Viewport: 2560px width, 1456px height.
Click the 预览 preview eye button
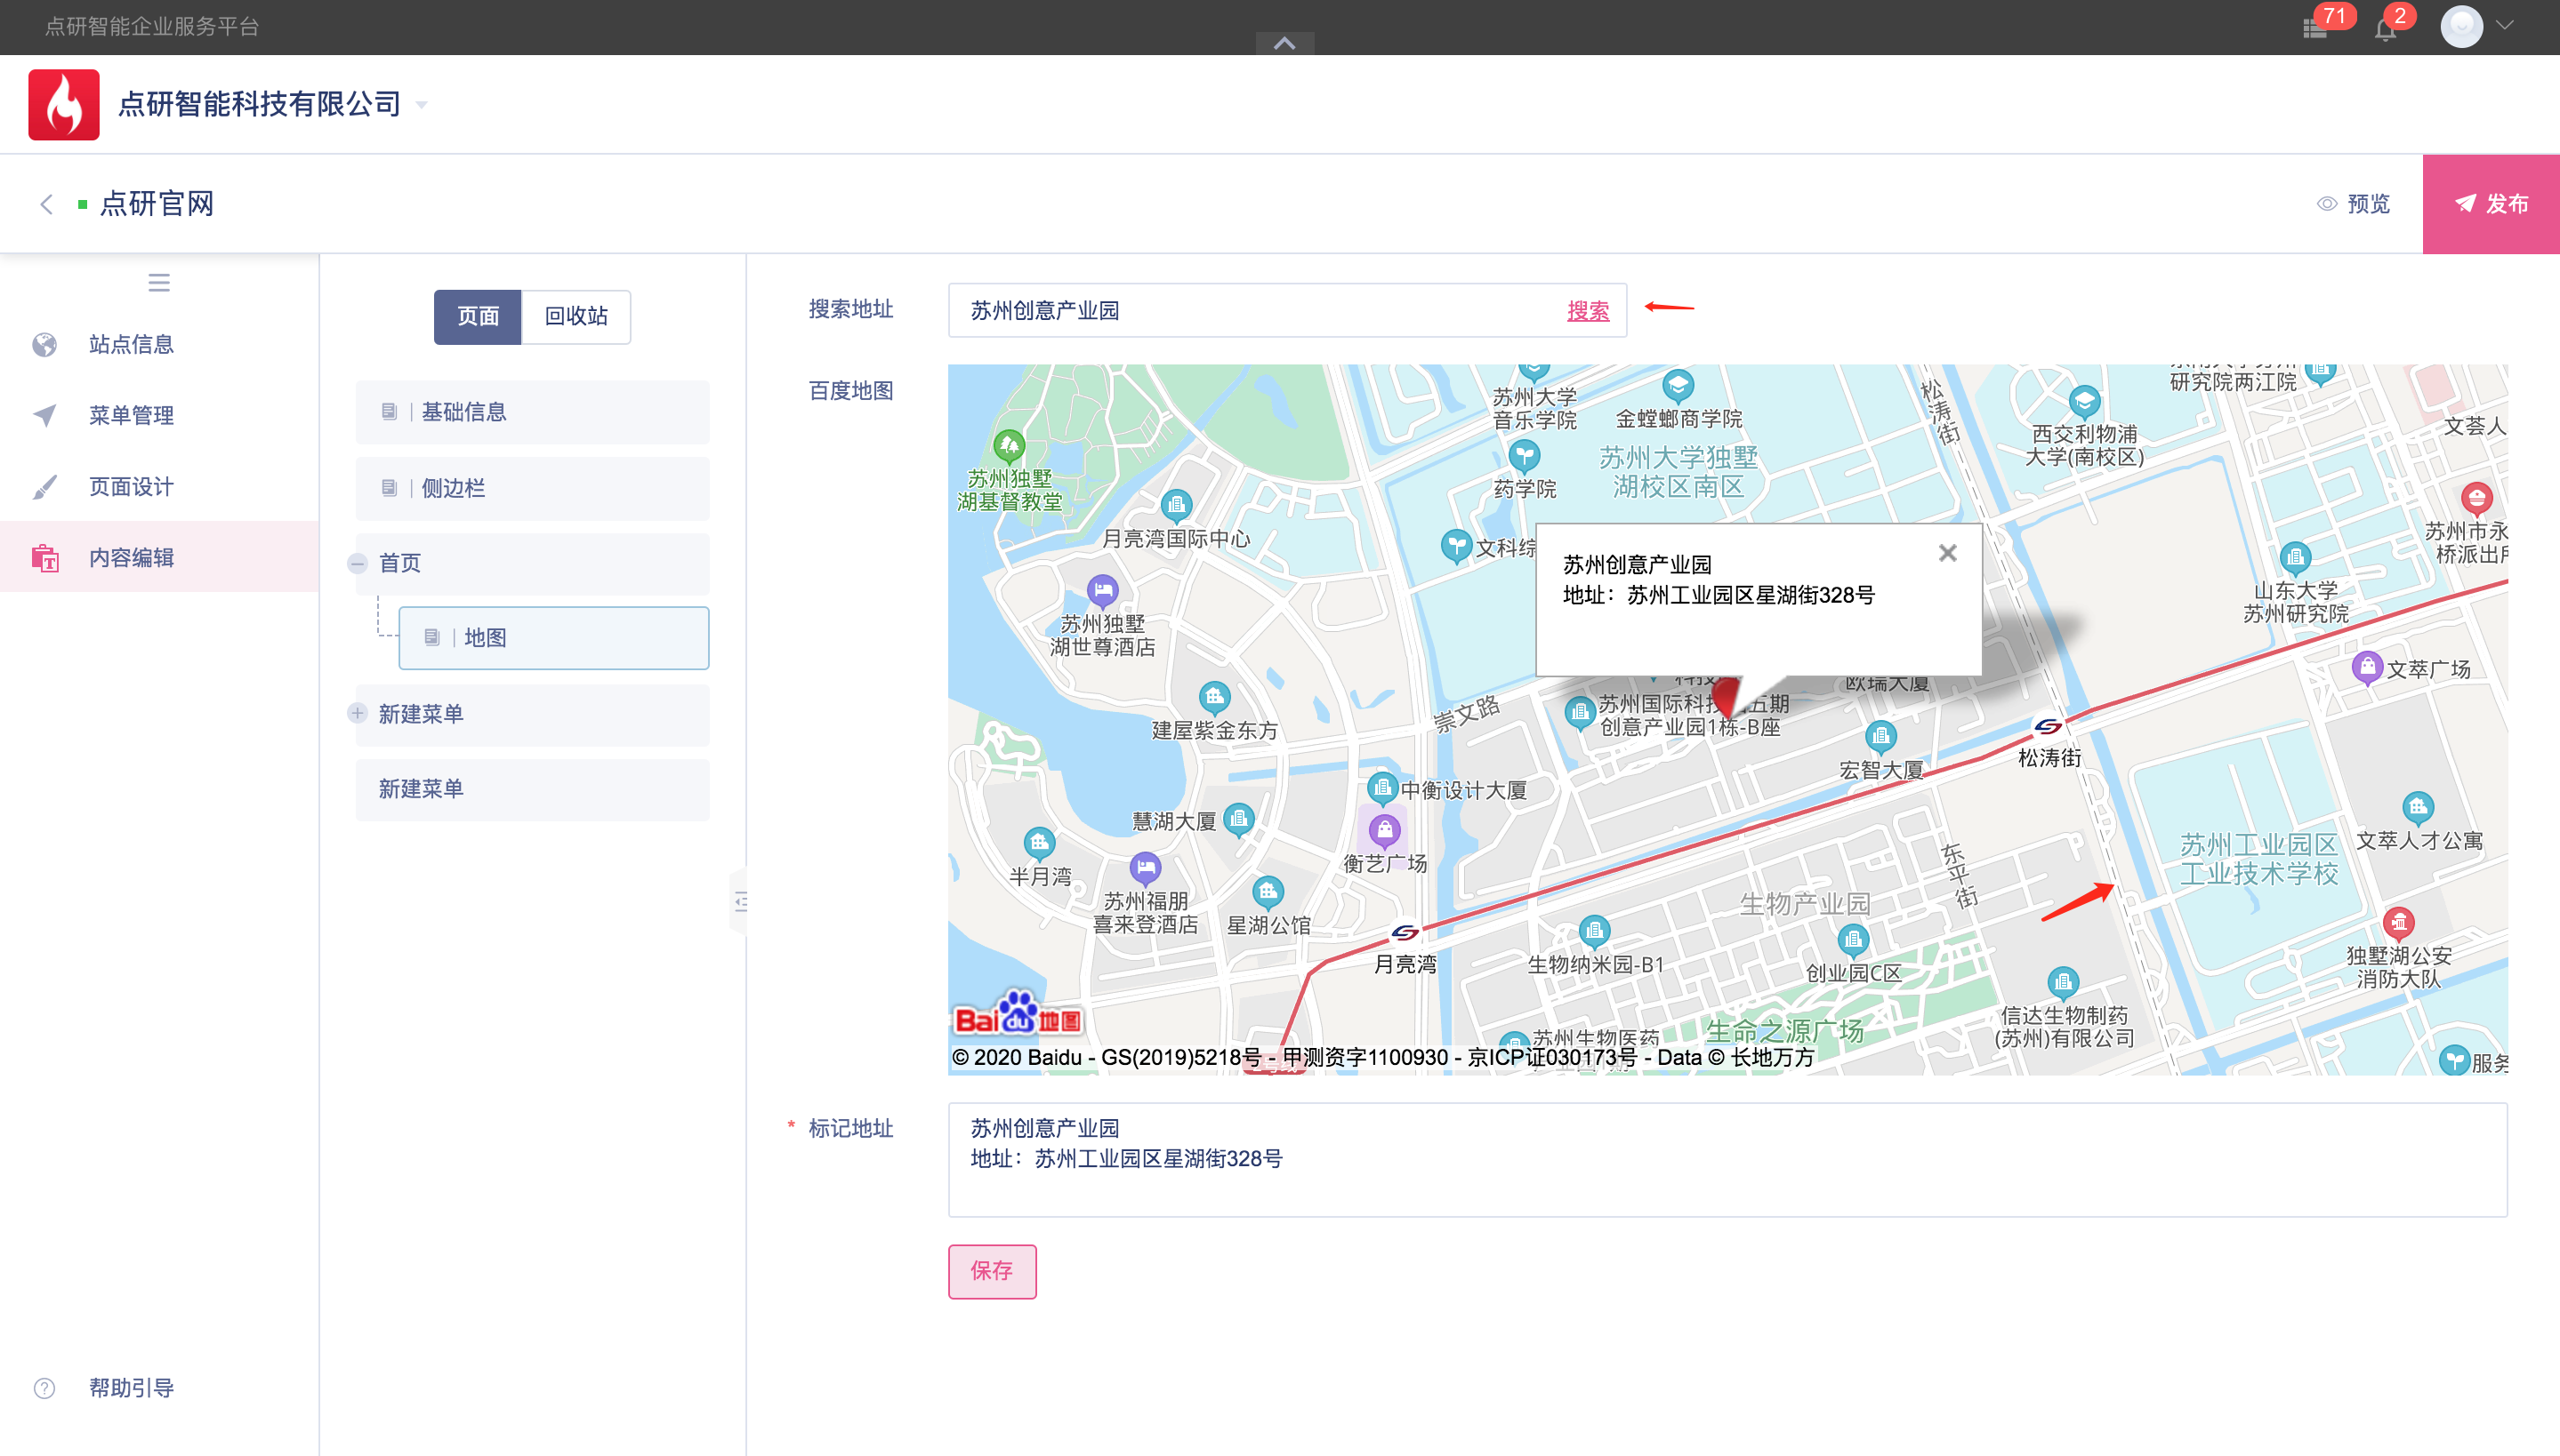[x=2354, y=204]
